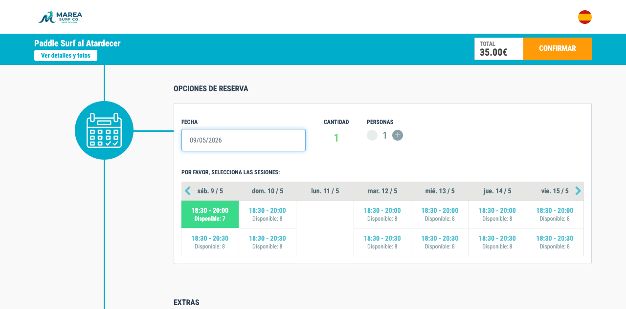The height and width of the screenshot is (309, 626).
Task: Go to previous week with left chevron
Action: (188, 191)
